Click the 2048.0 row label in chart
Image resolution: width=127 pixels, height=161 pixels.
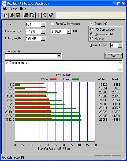(x=10, y=112)
